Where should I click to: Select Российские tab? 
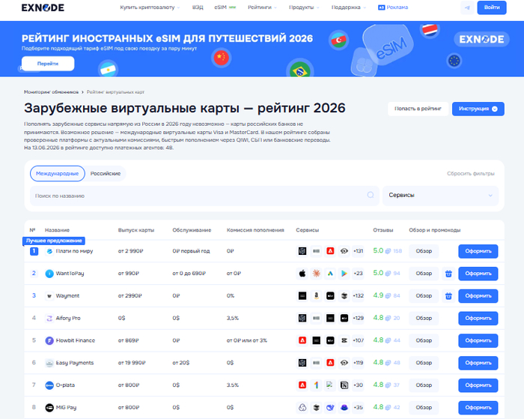click(x=106, y=173)
